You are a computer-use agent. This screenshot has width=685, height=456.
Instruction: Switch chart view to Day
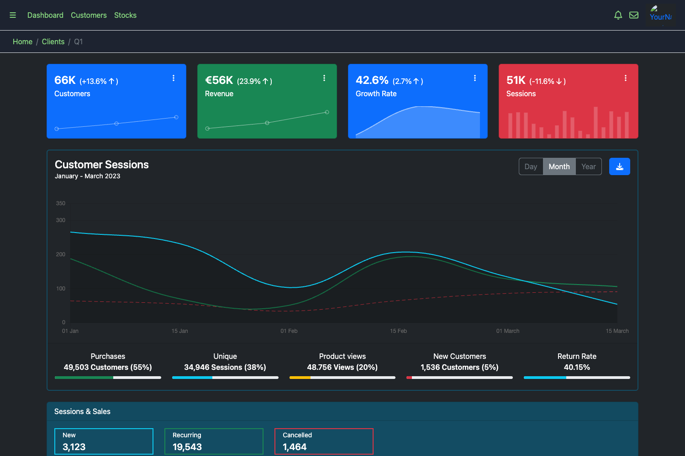(x=531, y=166)
